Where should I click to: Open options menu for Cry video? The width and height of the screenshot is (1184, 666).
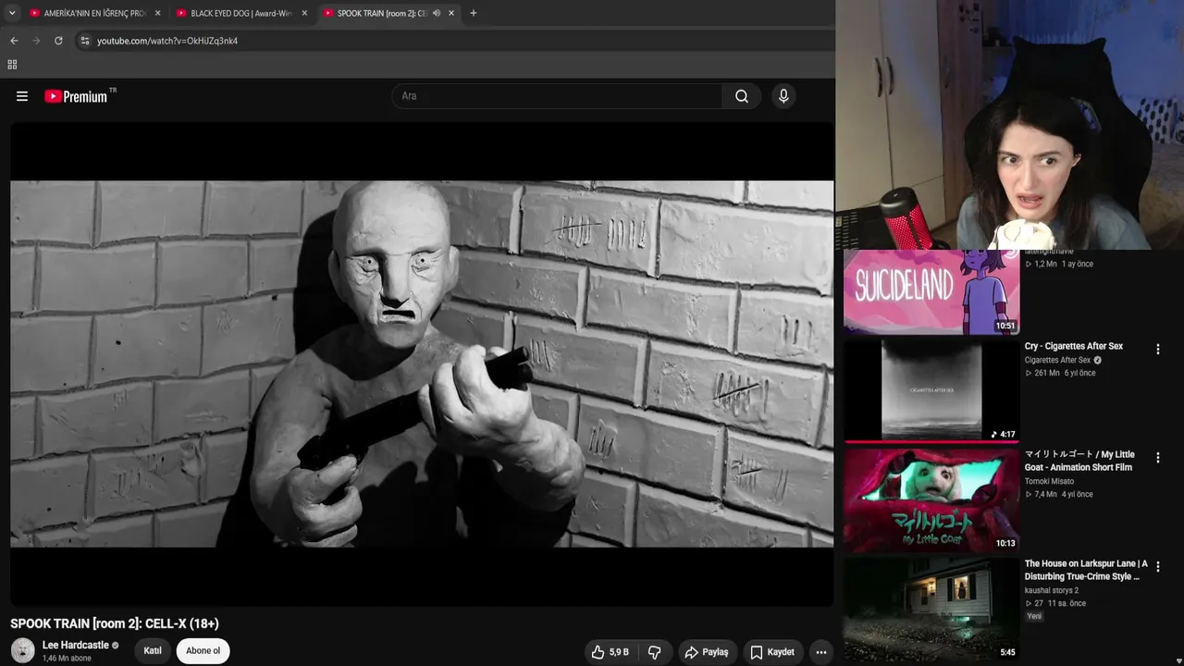[x=1157, y=350]
